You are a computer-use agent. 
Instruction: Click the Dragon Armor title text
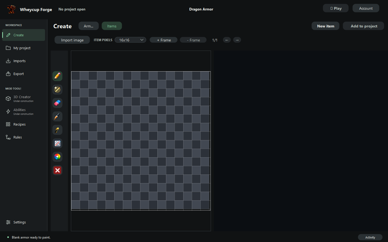coord(201,9)
